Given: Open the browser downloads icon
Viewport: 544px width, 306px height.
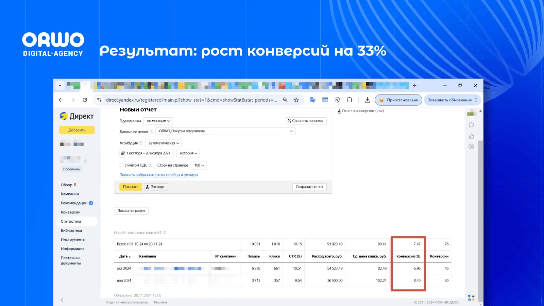Looking at the screenshot, I should (x=367, y=100).
